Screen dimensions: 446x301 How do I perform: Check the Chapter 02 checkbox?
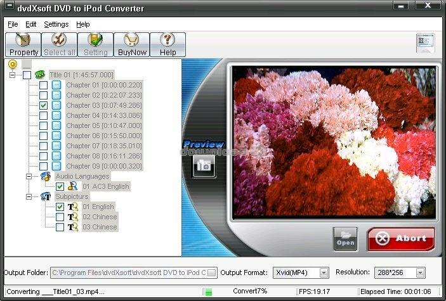pos(44,95)
